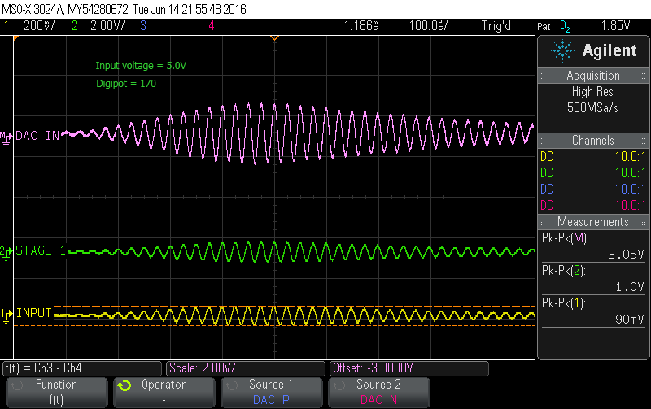The height and width of the screenshot is (409, 651).
Task: Click the Trig'd status indicator
Action: 496,26
